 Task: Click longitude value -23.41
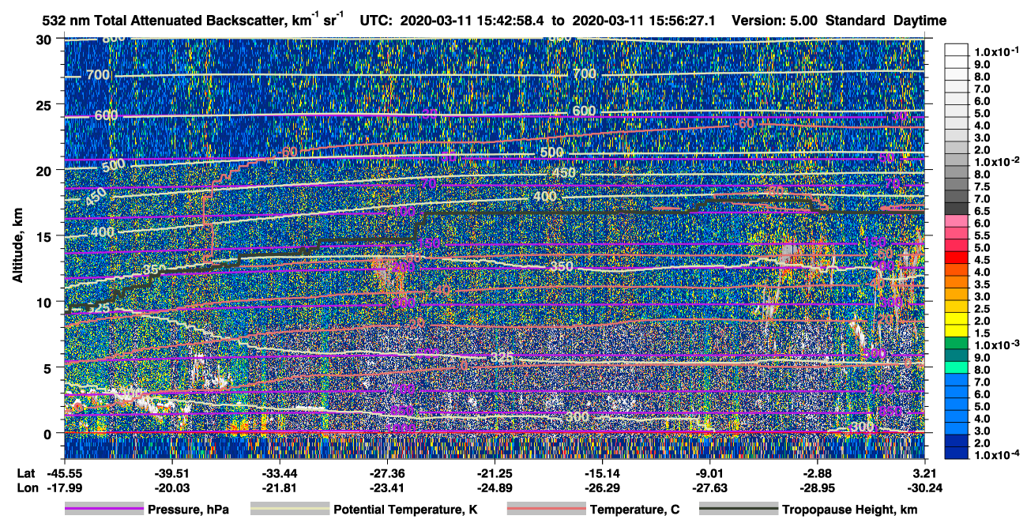[387, 487]
